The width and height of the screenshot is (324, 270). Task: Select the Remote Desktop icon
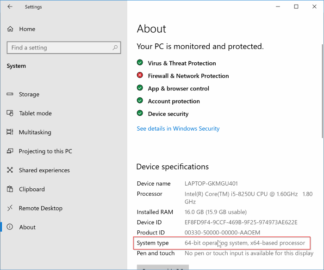10,208
